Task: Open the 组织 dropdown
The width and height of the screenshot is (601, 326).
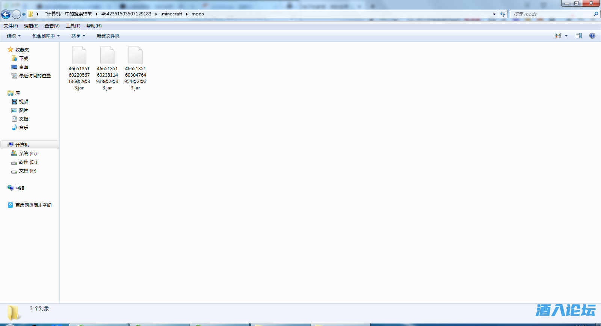Action: (x=14, y=36)
